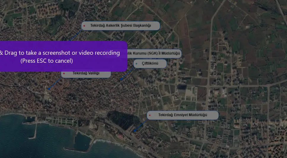The image size is (287, 158).
Task: Click teal dot in Çiftlikönü label
Action: point(136,64)
